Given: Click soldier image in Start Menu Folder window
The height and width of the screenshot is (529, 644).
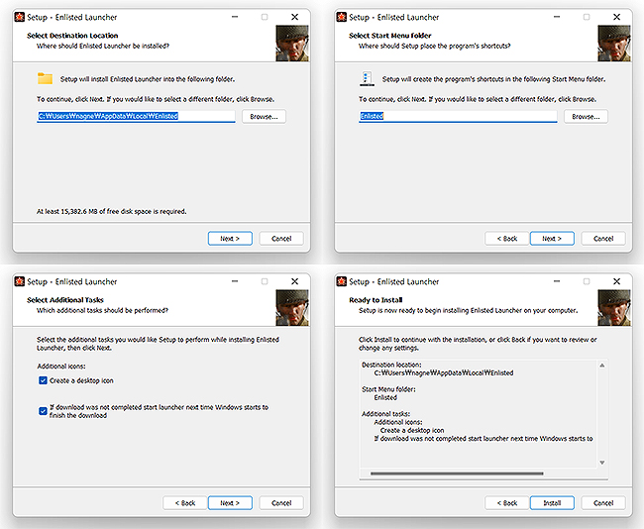Looking at the screenshot, I should pyautogui.click(x=614, y=44).
